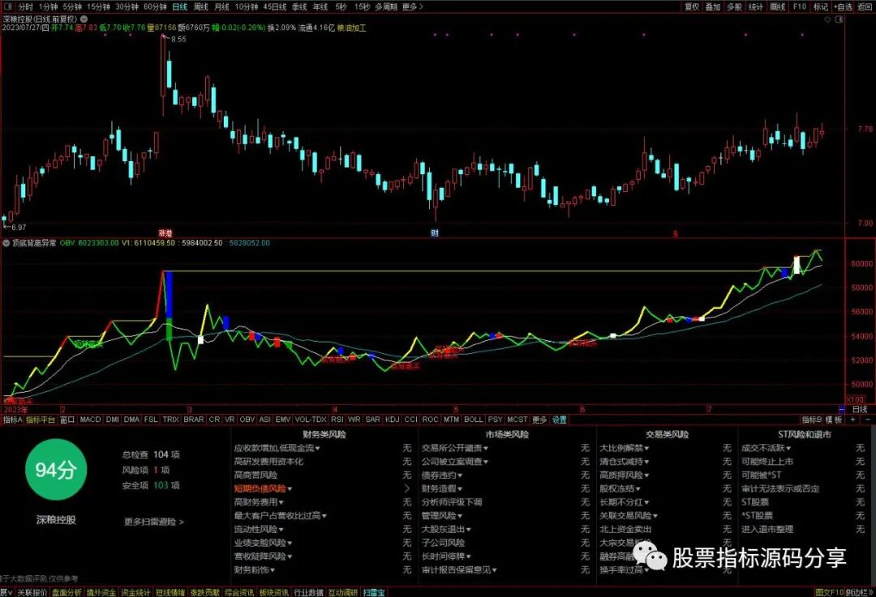Expand the 债券违约 dropdown
Viewport: 876px width, 597px height.
[x=442, y=475]
